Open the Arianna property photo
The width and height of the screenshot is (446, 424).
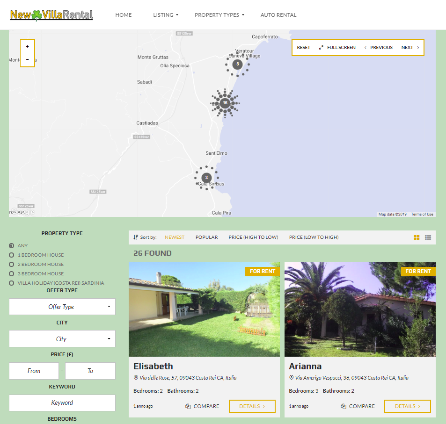360,309
